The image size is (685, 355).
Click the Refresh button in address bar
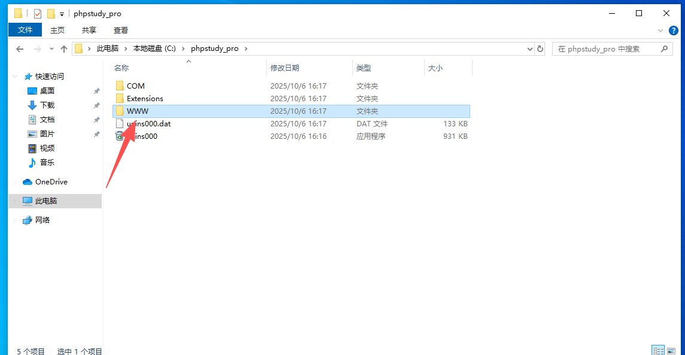[x=540, y=48]
